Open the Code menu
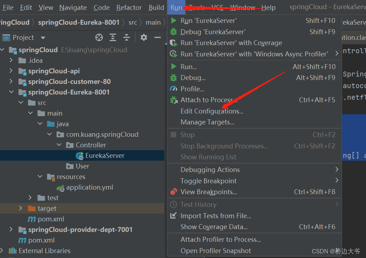Viewport: 366px width, 258px height. (x=102, y=7)
